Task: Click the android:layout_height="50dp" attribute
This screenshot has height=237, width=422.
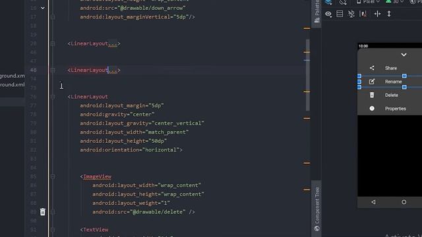Action: (x=123, y=141)
